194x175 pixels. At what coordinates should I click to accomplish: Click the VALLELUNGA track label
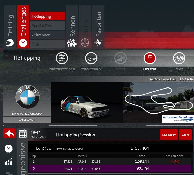(x=27, y=120)
